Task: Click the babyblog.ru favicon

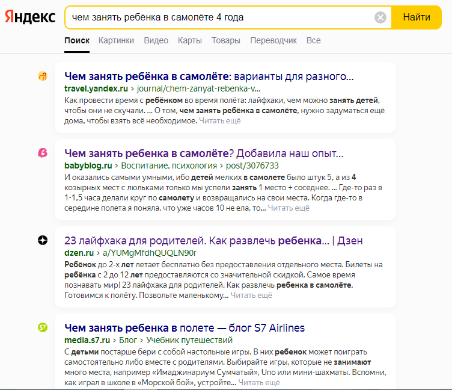Action: tap(43, 153)
